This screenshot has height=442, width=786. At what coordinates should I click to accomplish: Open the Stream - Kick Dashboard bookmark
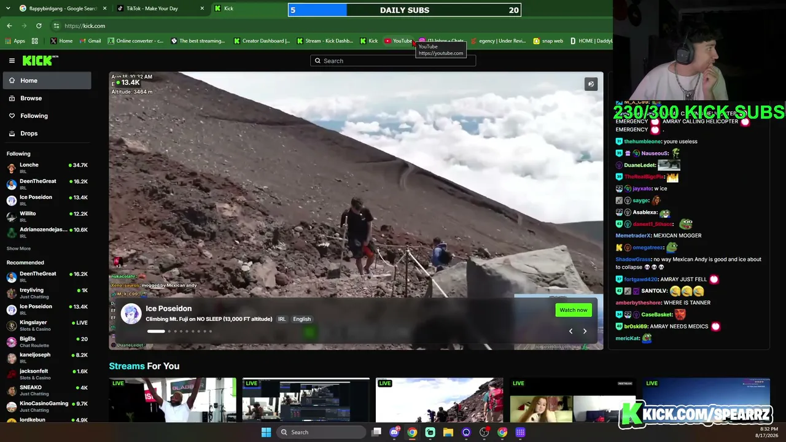coord(324,41)
